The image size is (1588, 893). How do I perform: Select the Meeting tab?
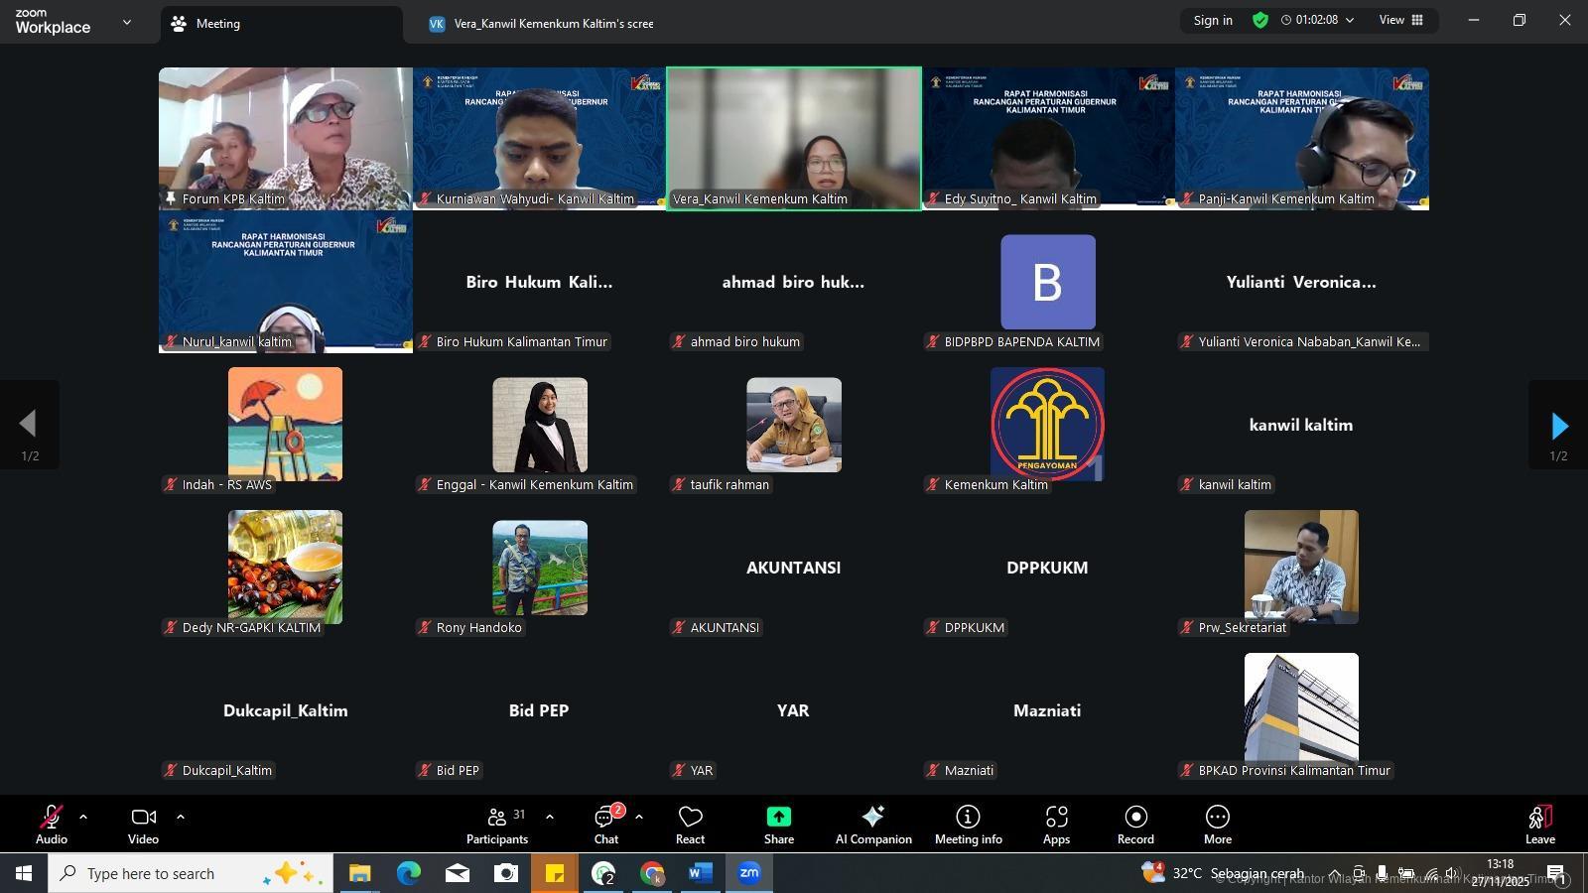pyautogui.click(x=217, y=24)
